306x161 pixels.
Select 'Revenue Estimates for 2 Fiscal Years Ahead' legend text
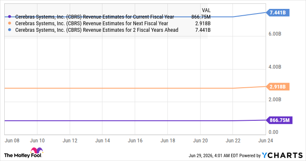pyautogui.click(x=130, y=30)
